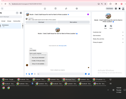Send quick response 'Sorry, it's not available.'
Screen dimensions: 126x99
pos(38,64)
